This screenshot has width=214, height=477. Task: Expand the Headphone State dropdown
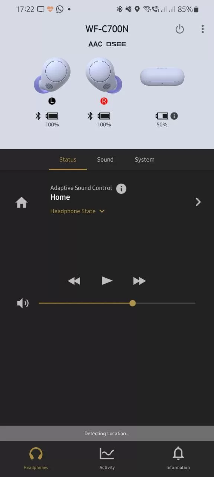(x=77, y=211)
